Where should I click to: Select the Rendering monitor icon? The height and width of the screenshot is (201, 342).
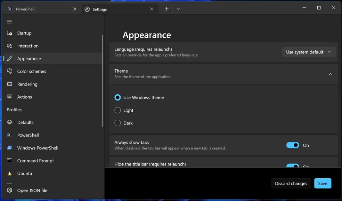(9, 84)
